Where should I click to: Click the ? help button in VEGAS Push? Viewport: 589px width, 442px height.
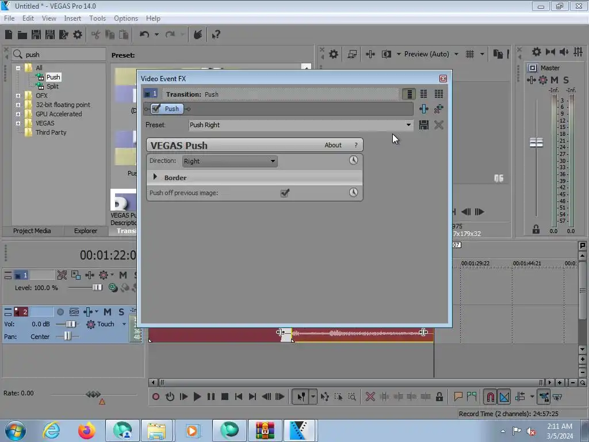pos(355,145)
